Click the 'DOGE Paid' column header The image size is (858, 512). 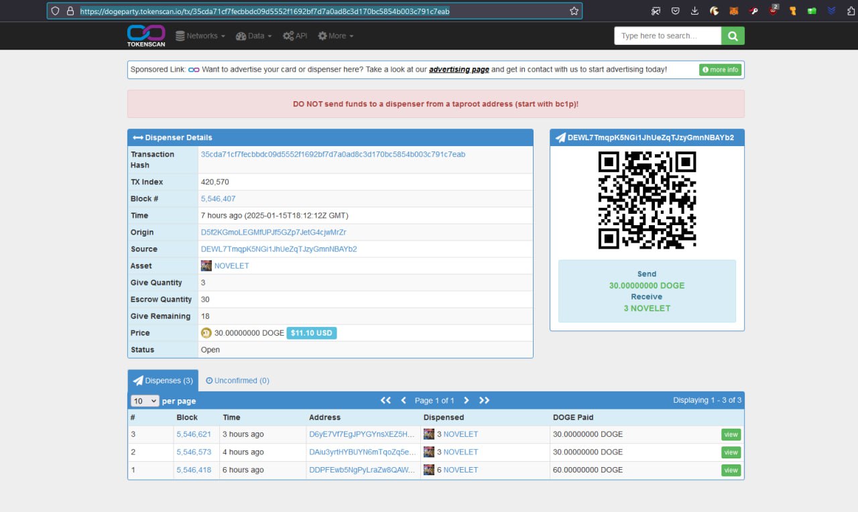(x=573, y=418)
